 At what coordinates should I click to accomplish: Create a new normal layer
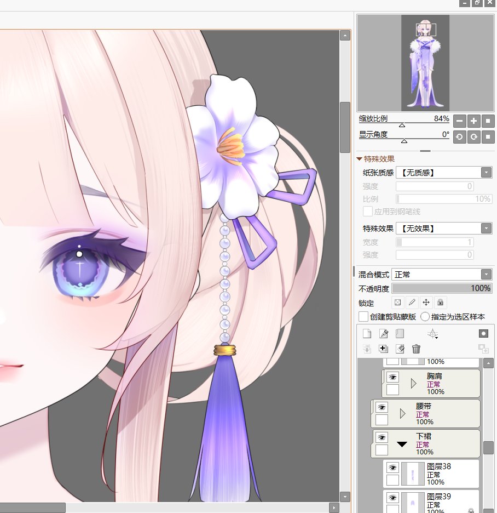367,333
